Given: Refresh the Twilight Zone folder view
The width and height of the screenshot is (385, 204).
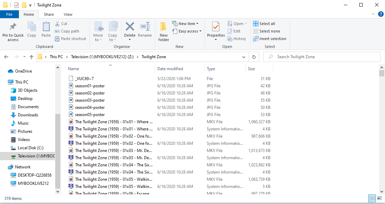Looking at the screenshot, I should pyautogui.click(x=254, y=57).
